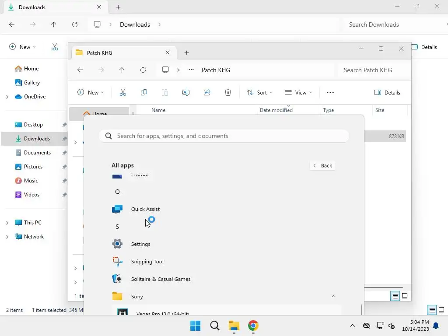Launch Snipping Tool from app list
448x336 pixels.
pyautogui.click(x=147, y=262)
